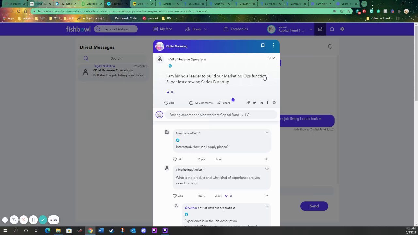Viewport: 418px width, 235px height.
Task: Click the Chrome address bar URL
Action: pyautogui.click(x=122, y=11)
